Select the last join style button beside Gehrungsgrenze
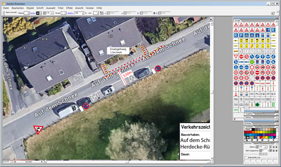281x167 pixels. click(x=276, y=151)
